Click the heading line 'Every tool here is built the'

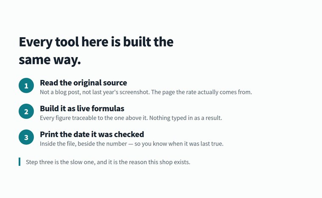tap(96, 42)
